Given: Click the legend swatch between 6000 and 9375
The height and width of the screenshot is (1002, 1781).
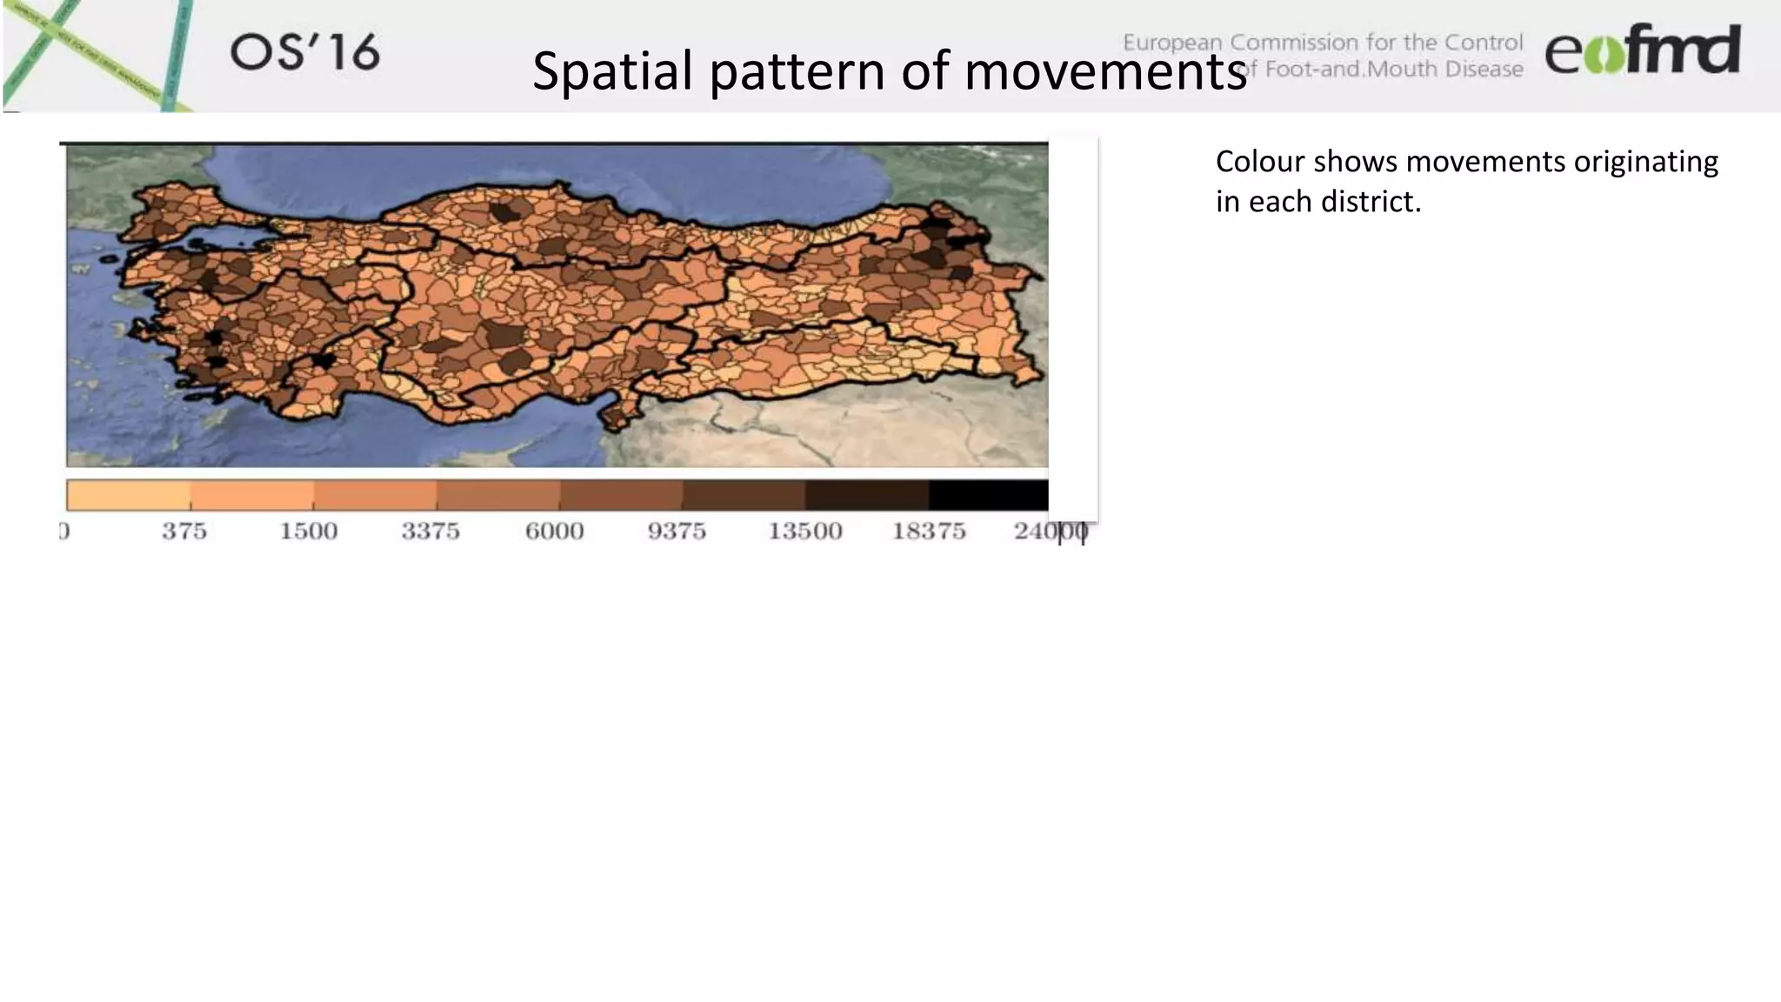Looking at the screenshot, I should click(x=620, y=495).
